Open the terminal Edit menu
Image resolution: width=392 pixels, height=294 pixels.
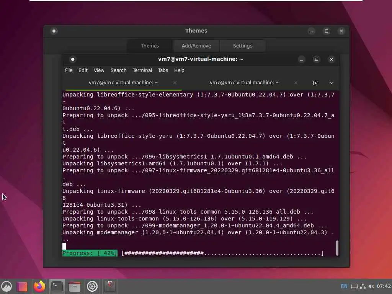click(83, 70)
